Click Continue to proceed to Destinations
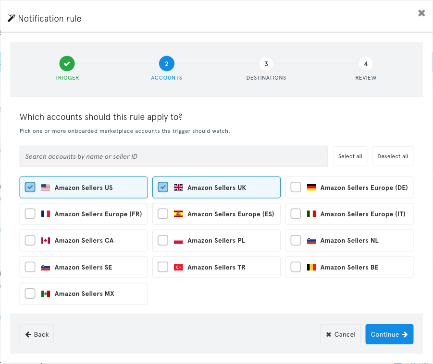The width and height of the screenshot is (433, 364). click(x=389, y=334)
